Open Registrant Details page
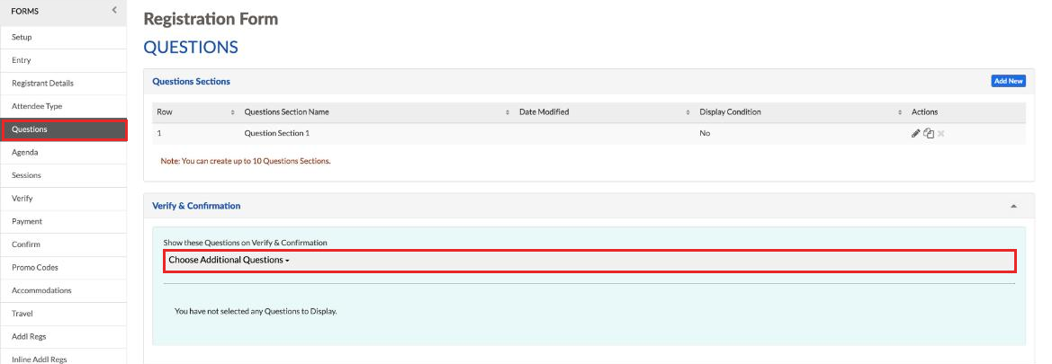This screenshot has width=1052, height=364. click(63, 83)
